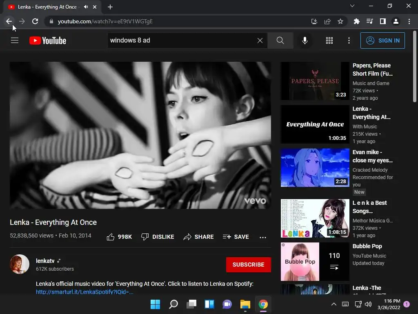Click the red SUBSCRIBE button
This screenshot has height=314, width=418.
[x=249, y=265]
